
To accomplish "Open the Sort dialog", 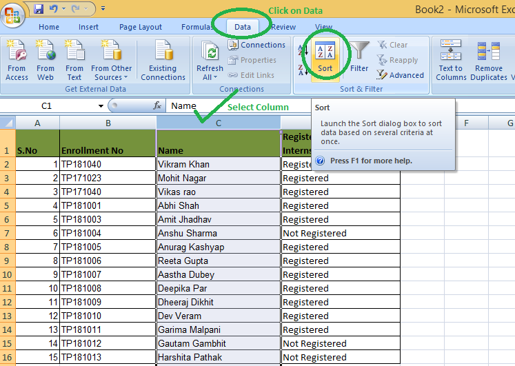I will [325, 57].
